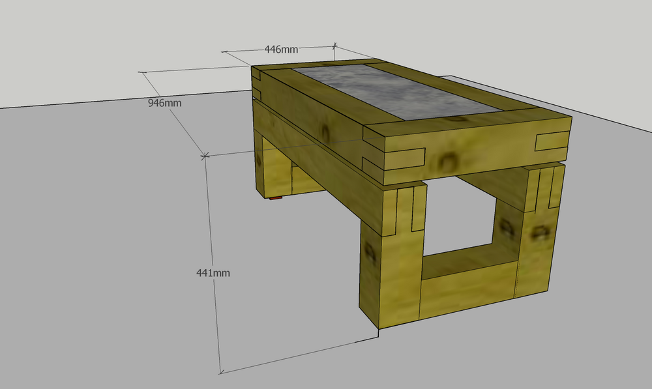
Task: Click the 946mm length dimension text
Action: (165, 102)
